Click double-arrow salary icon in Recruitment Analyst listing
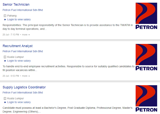Viewport: 160px width, 114px height. point(5,61)
